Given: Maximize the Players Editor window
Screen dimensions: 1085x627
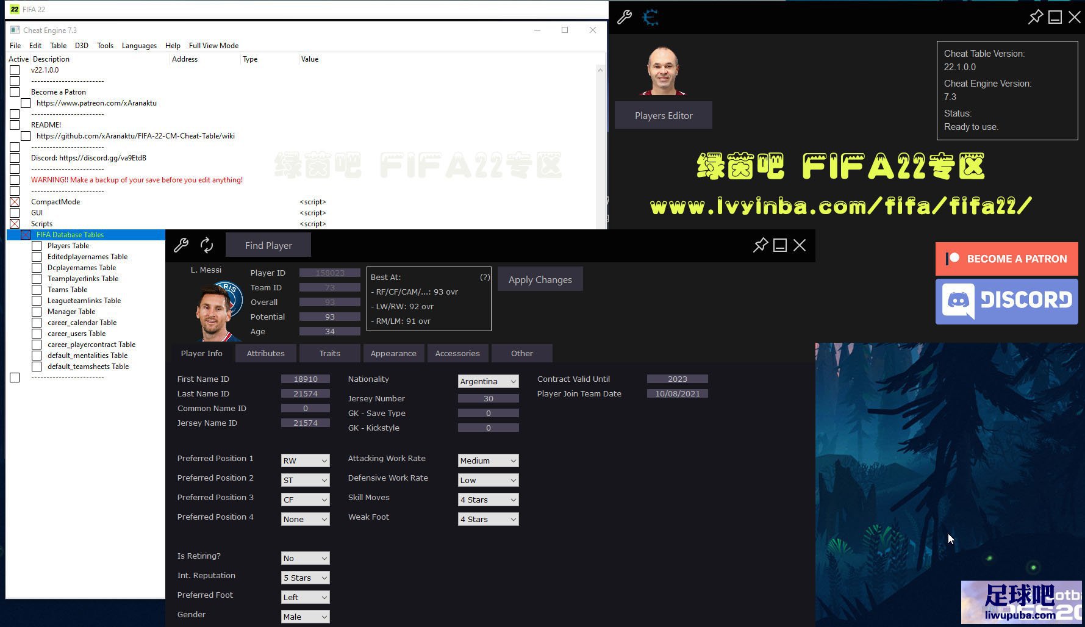Looking at the screenshot, I should click(x=779, y=245).
